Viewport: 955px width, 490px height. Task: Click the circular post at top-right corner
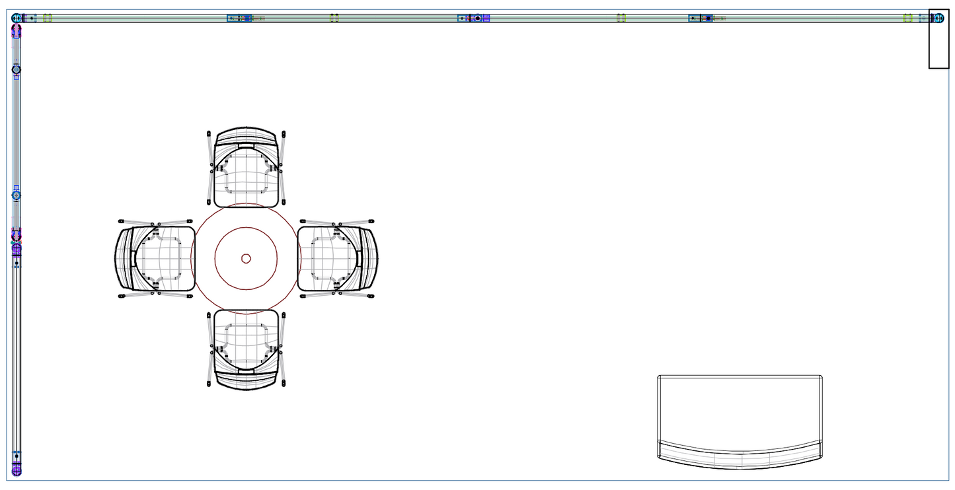[x=938, y=18]
